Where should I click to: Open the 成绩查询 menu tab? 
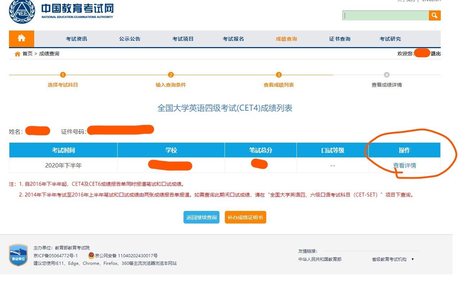286,39
